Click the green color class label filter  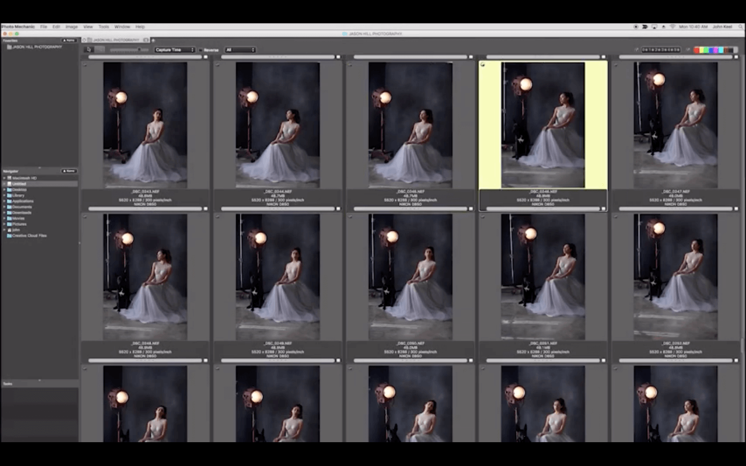707,50
